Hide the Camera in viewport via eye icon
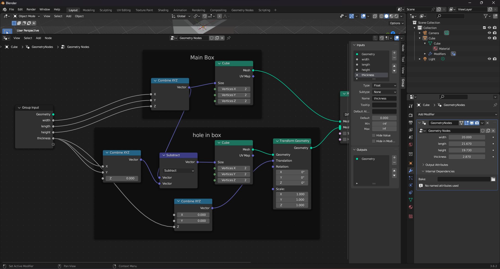Viewport: 500px width, 269px height. (489, 33)
